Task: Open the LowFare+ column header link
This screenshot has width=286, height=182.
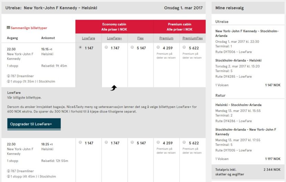Action: point(114,38)
